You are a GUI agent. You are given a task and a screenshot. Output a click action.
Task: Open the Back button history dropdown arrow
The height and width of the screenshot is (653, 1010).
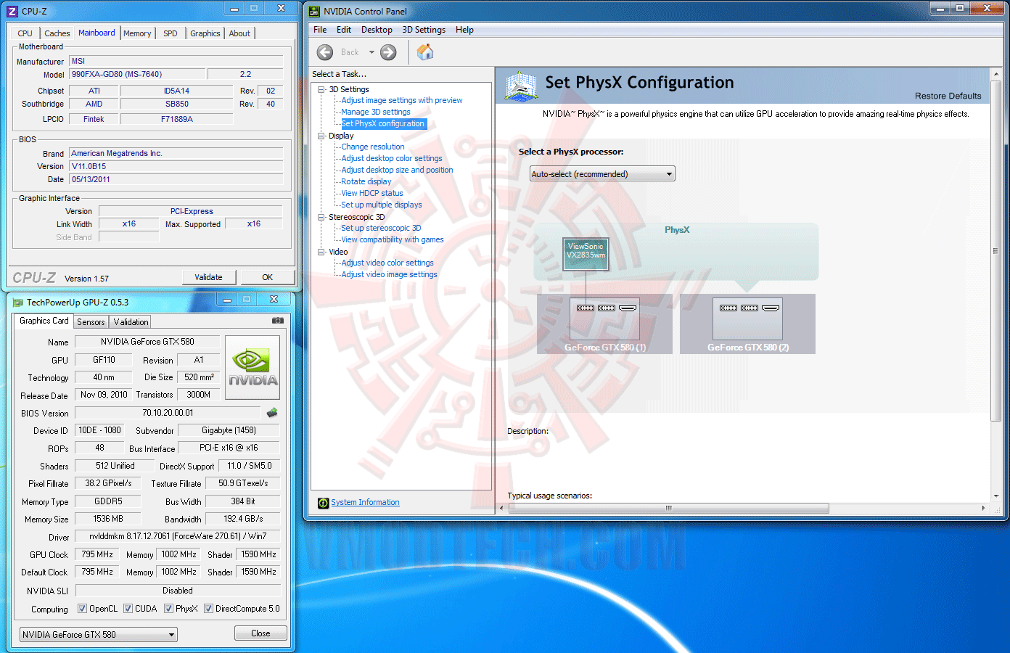pos(371,52)
